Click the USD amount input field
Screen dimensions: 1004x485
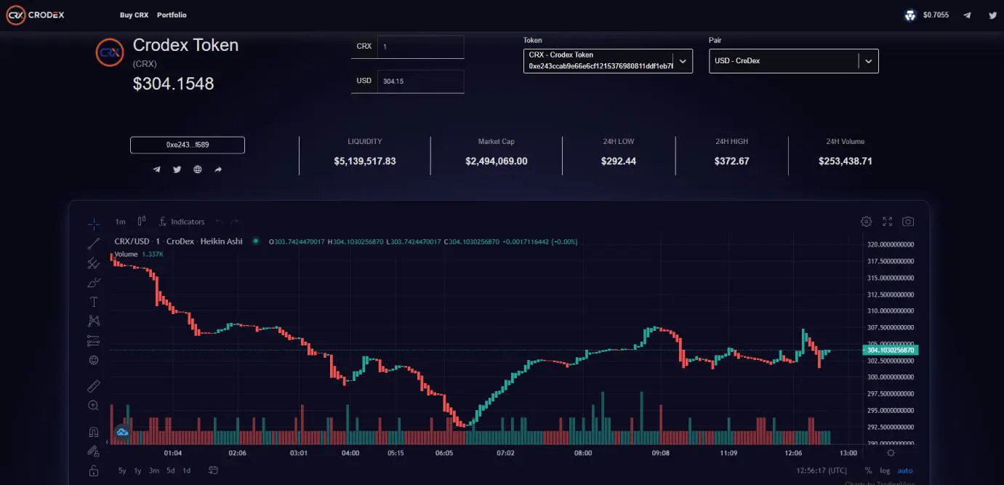pyautogui.click(x=420, y=81)
